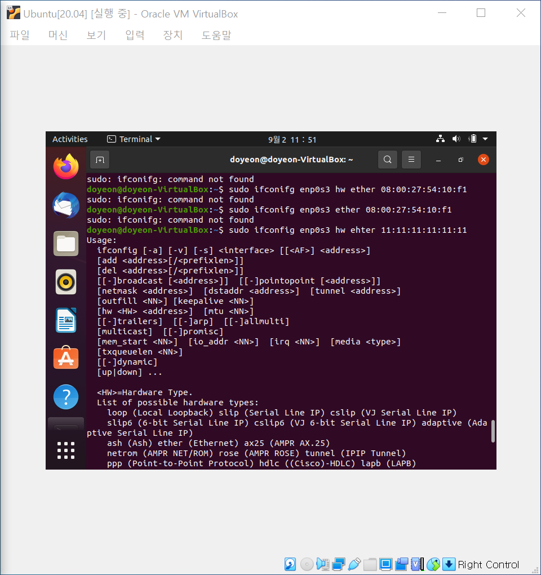Show Applications grid in dock
The height and width of the screenshot is (575, 541).
coord(66,450)
